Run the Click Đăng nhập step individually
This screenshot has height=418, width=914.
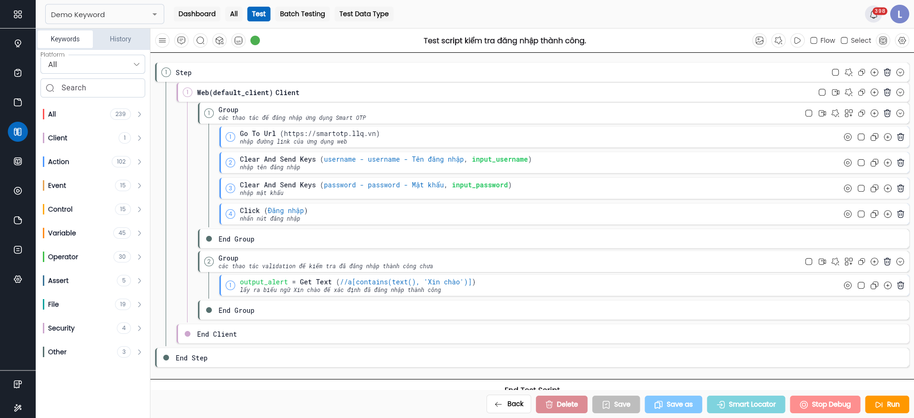(x=848, y=214)
